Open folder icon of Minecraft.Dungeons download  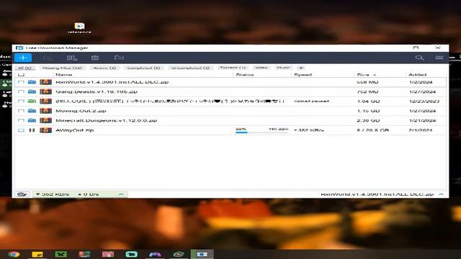[32, 120]
